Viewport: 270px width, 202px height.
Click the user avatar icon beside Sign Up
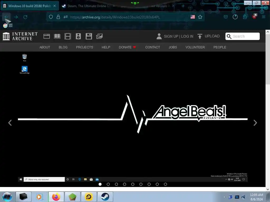159,36
